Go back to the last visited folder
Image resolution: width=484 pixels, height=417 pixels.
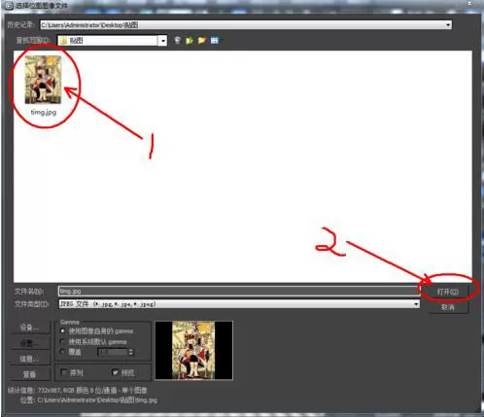pos(177,41)
